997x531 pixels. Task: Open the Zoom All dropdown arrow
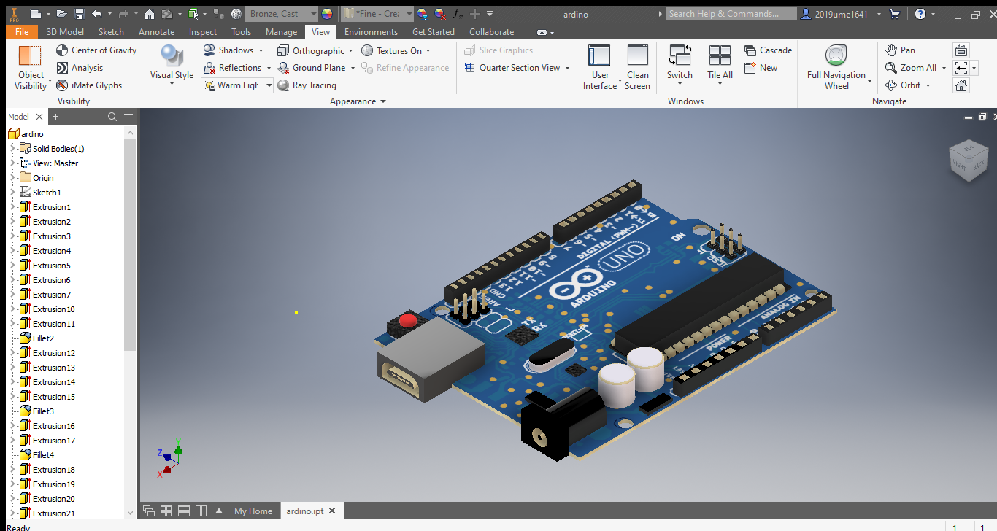[944, 68]
